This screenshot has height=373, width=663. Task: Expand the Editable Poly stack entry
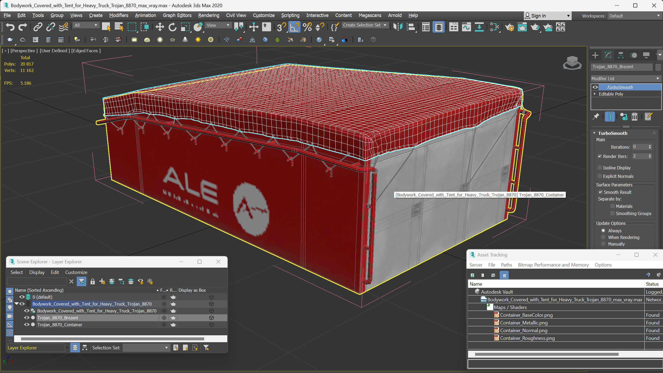point(595,94)
